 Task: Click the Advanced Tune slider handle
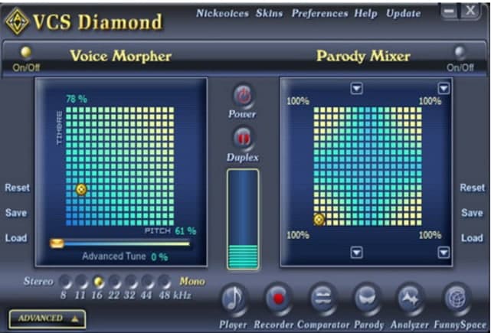tap(57, 243)
